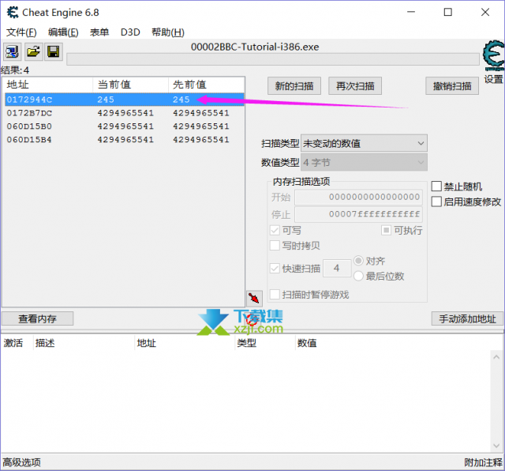Click the 撤销扫描 button
The height and width of the screenshot is (471, 505).
(452, 86)
